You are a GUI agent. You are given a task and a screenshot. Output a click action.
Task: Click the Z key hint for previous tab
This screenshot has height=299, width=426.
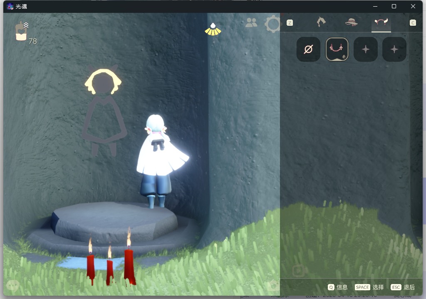coord(290,23)
